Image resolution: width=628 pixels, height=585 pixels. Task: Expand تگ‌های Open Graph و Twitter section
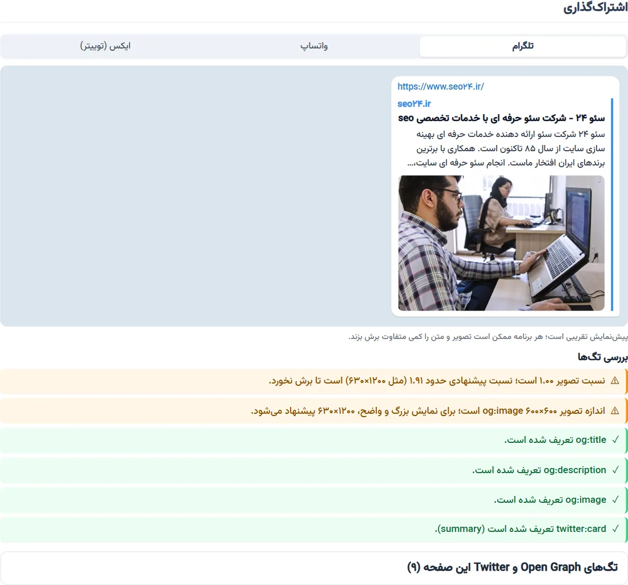(x=314, y=568)
